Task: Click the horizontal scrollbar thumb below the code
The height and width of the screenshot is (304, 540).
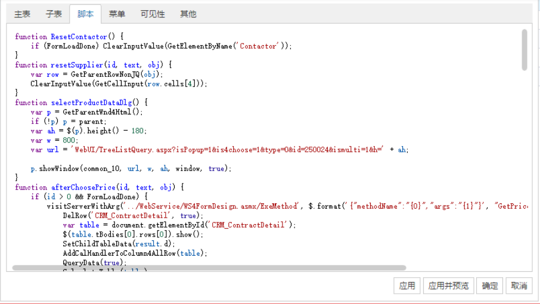Action: pos(209,268)
